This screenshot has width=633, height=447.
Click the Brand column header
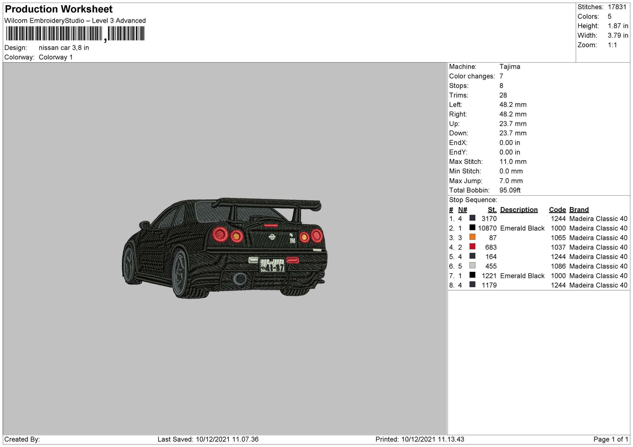[579, 210]
